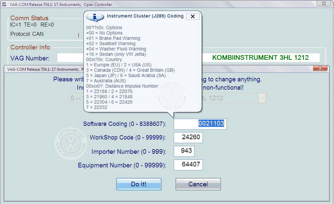Click the 'Comm Status' group label
The height and width of the screenshot is (204, 334).
tap(29, 18)
